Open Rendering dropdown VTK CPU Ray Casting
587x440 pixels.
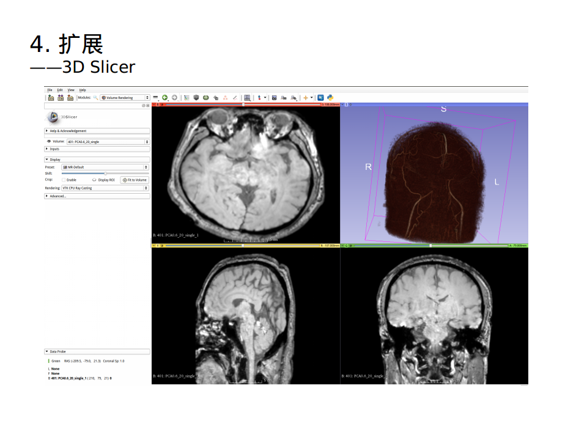(105, 188)
